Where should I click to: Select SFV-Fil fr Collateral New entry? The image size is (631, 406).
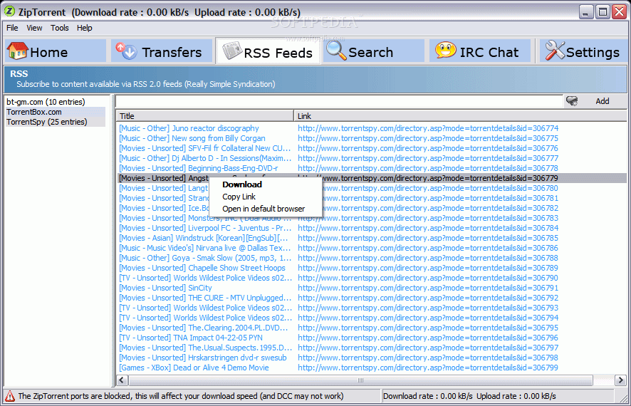204,148
